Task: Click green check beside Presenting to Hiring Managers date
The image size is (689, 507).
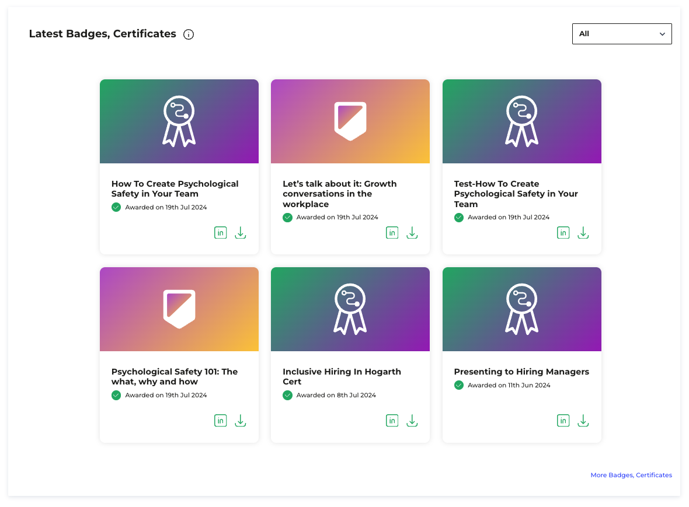Action: pyautogui.click(x=459, y=386)
